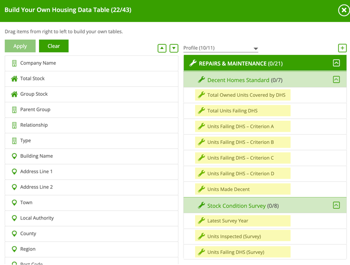Click the move down arrow icon
Image resolution: width=350 pixels, height=265 pixels.
(173, 48)
